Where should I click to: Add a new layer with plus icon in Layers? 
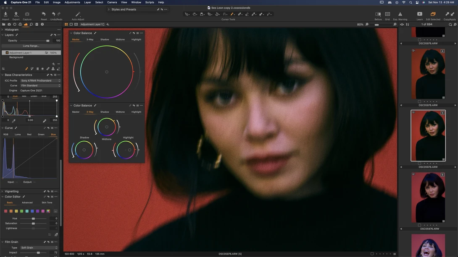[x=53, y=64]
